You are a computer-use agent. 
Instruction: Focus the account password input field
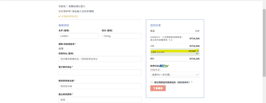[x=100, y=100]
